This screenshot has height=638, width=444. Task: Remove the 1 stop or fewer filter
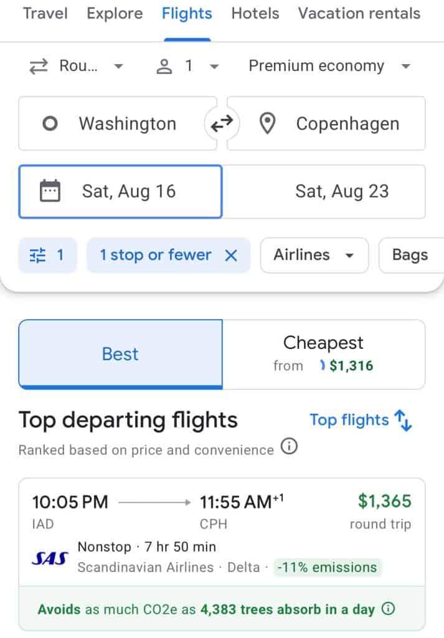click(231, 255)
